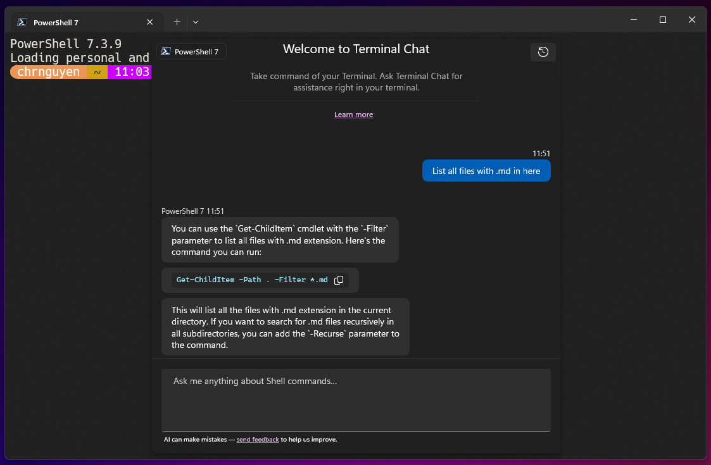Screen dimensions: 711x465
Task: Select the blue user message bubble
Action: (486, 170)
